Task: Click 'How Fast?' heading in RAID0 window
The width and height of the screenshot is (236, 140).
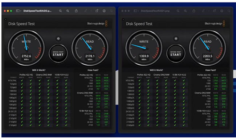Action: click(x=93, y=70)
